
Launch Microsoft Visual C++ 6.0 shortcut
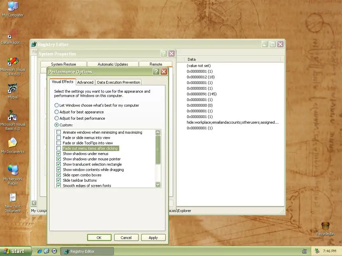13,66
